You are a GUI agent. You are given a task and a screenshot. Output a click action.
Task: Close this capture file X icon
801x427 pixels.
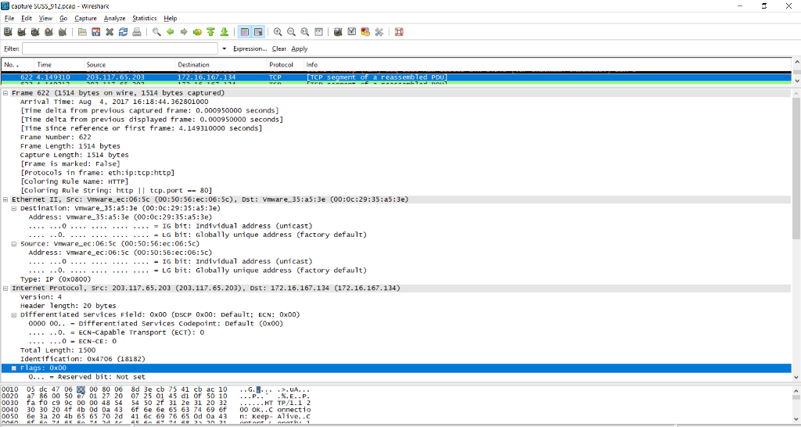pos(110,31)
